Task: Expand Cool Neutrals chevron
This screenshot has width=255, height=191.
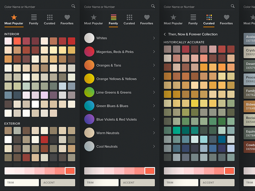Action: tap(154, 146)
